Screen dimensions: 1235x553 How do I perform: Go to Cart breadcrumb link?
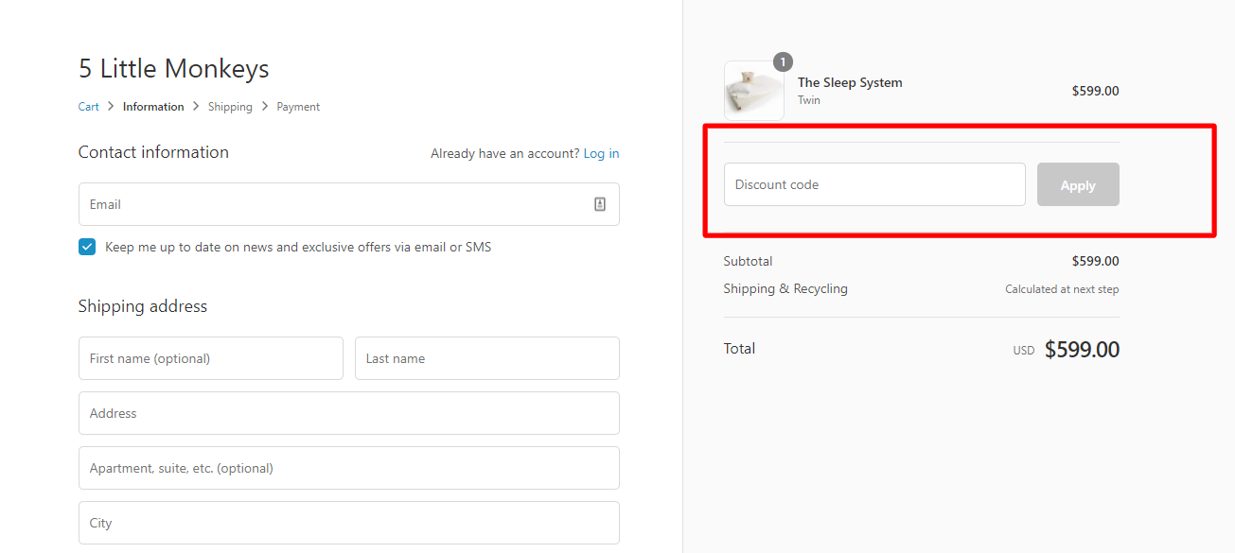coord(89,107)
